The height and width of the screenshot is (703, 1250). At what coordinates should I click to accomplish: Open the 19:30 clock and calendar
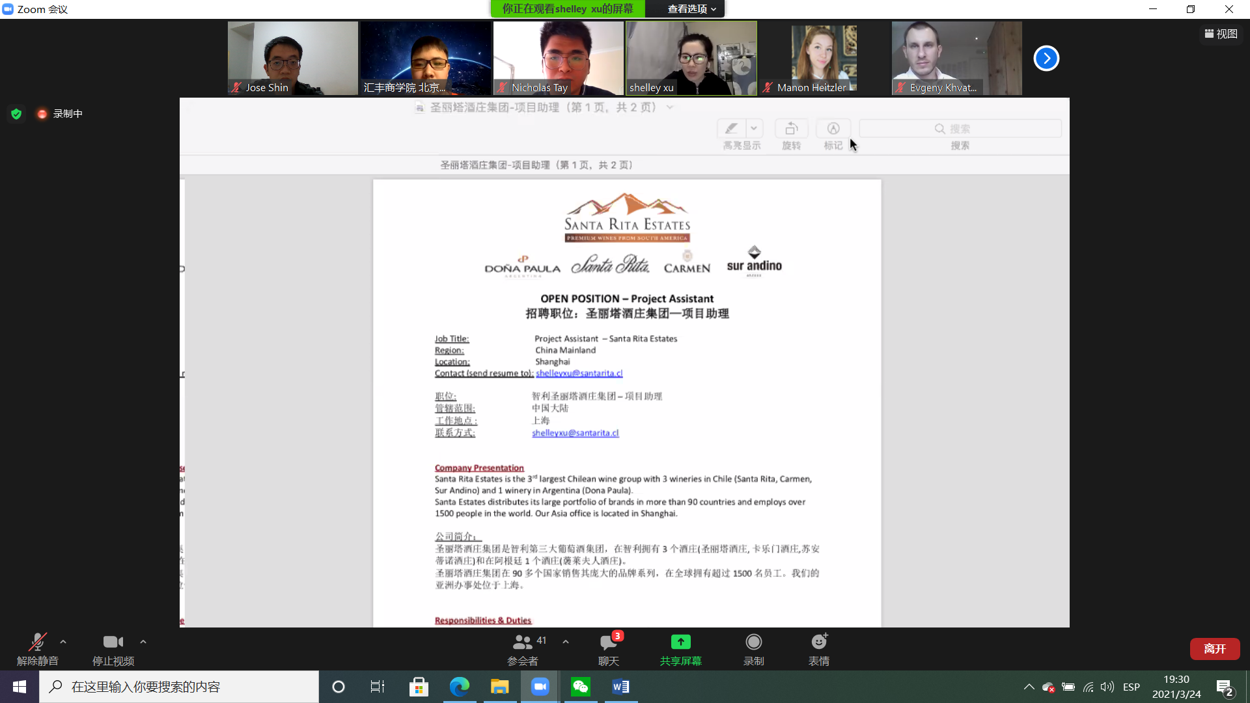[x=1176, y=687]
